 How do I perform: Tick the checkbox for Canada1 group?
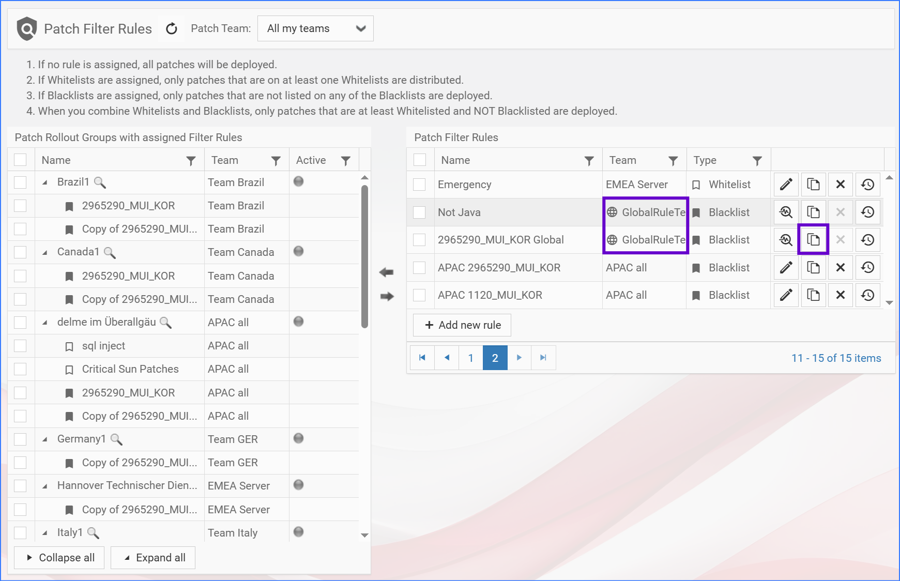(x=20, y=252)
